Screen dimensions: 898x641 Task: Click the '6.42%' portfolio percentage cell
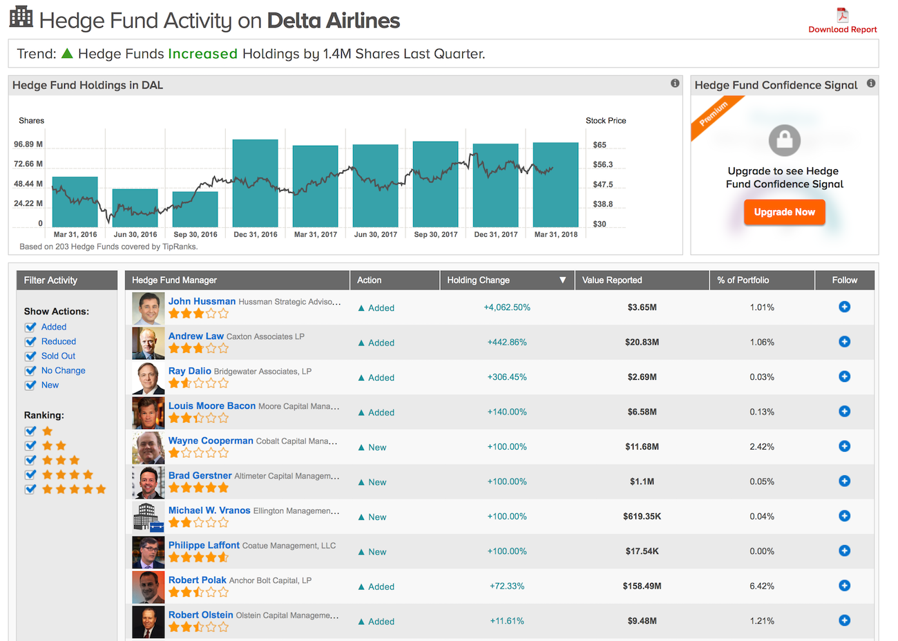(762, 586)
